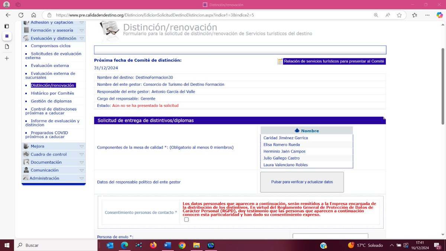Viewport: 446px width, 251px height.
Task: Sort by the Nombre column arrow
Action: (x=297, y=131)
